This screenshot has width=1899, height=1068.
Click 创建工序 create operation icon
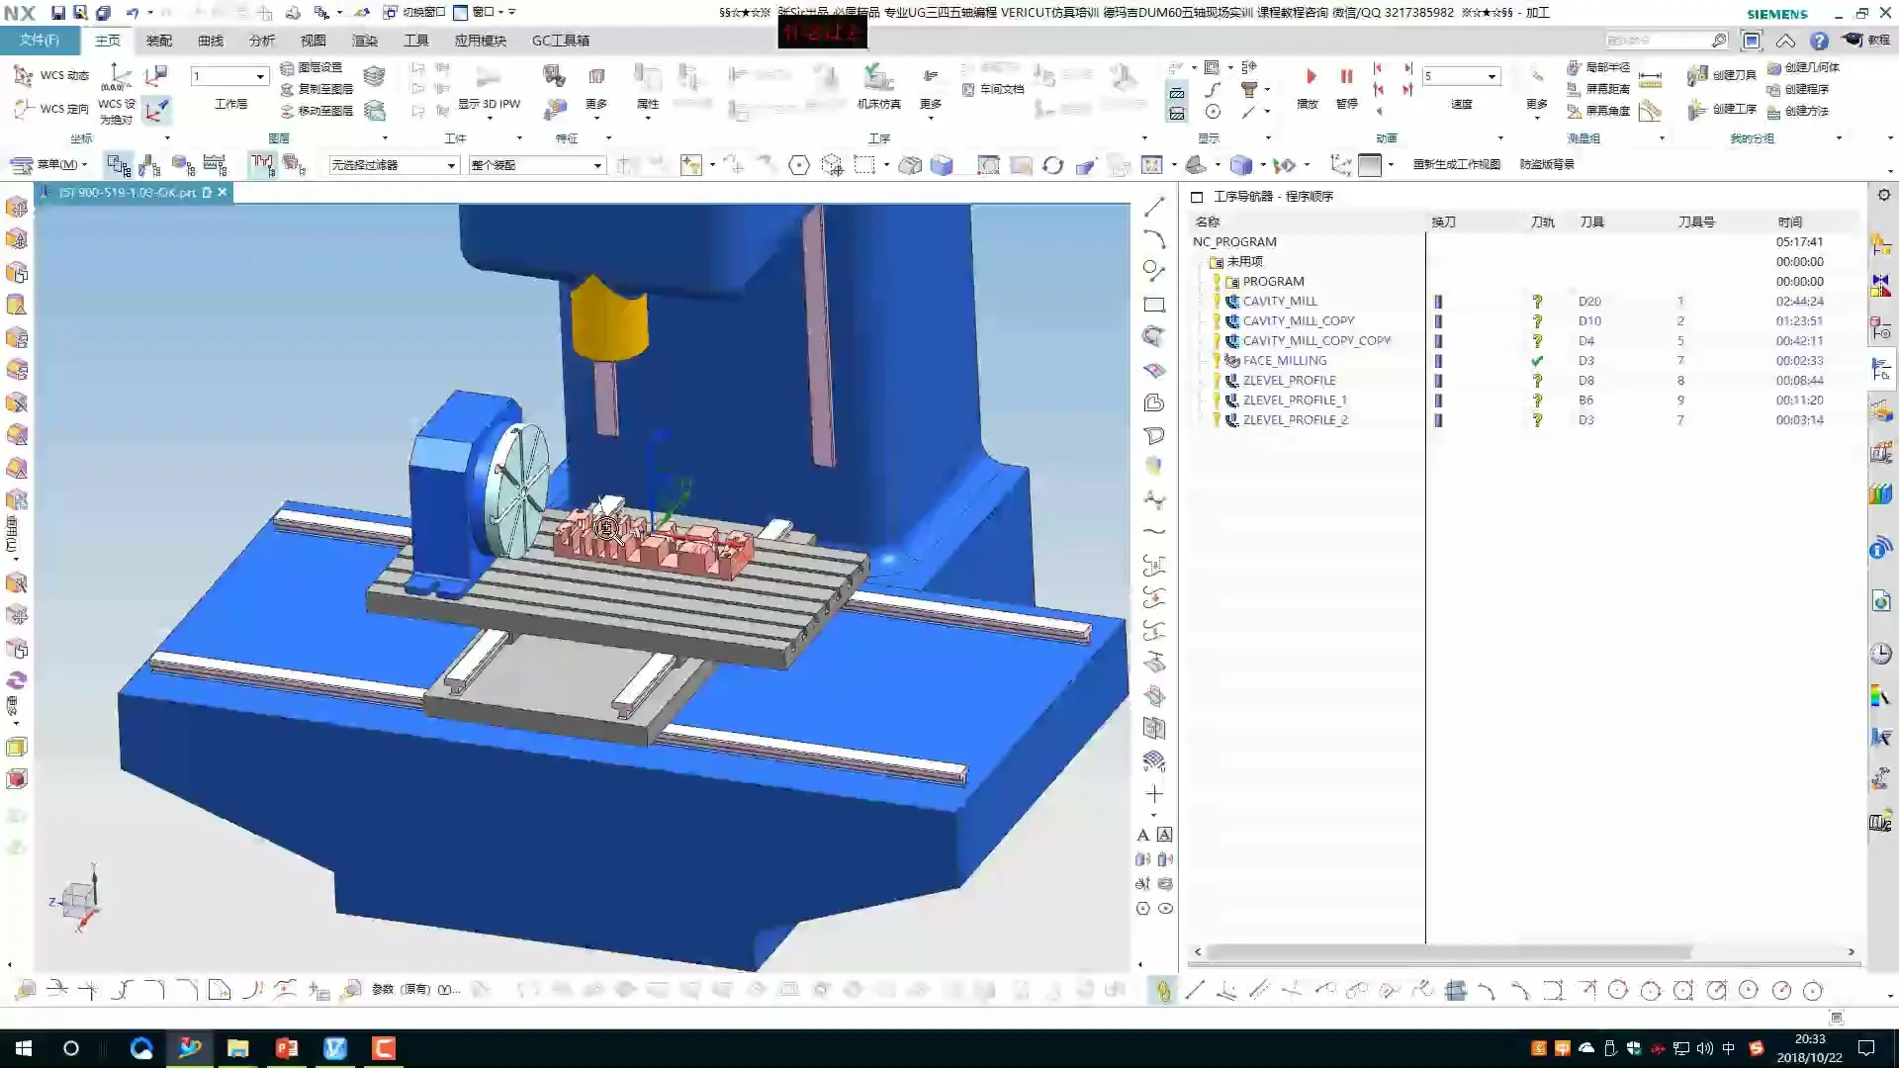pyautogui.click(x=1698, y=109)
